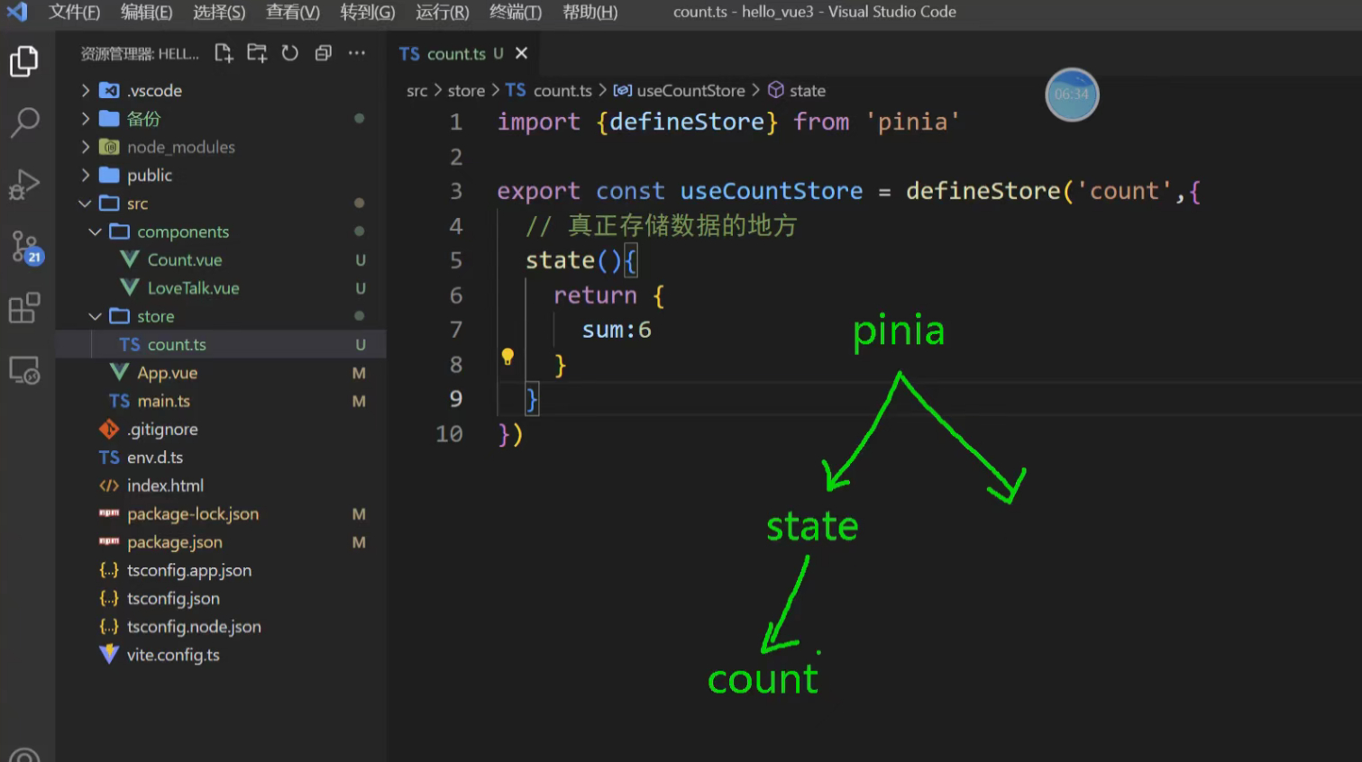Click the 资源管理器 explorer panel title

[140, 54]
